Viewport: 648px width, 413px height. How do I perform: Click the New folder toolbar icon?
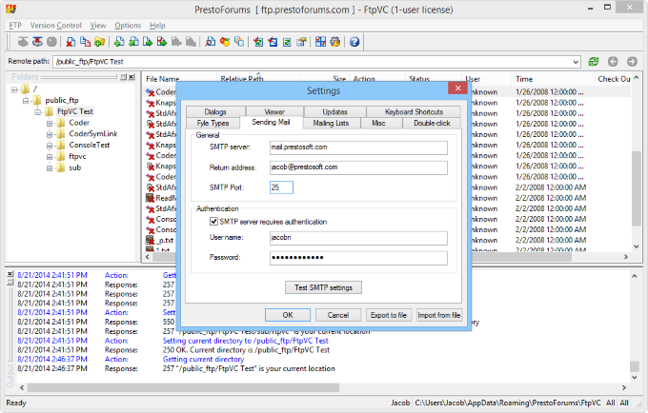[x=99, y=42]
